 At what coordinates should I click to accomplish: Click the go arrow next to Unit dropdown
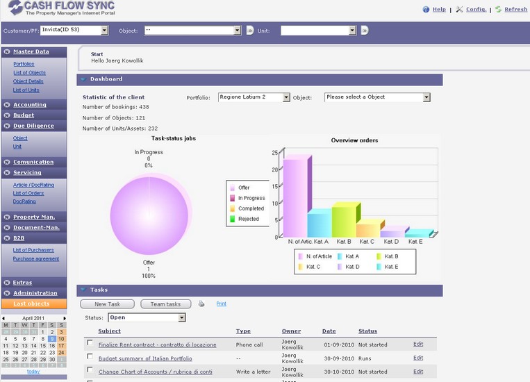(x=365, y=31)
